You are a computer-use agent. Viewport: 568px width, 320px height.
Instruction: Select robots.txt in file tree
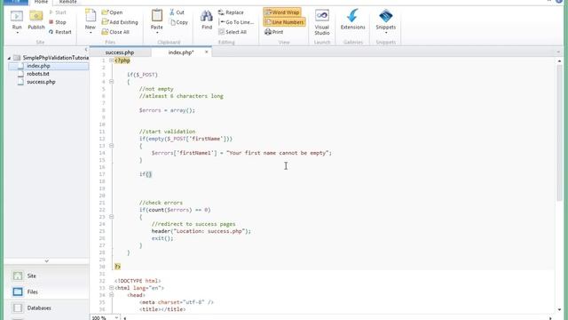point(38,74)
